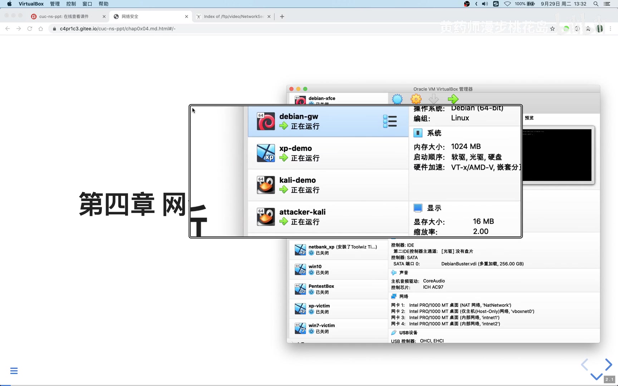Open machine tools menu on debian-gw row

coord(390,121)
